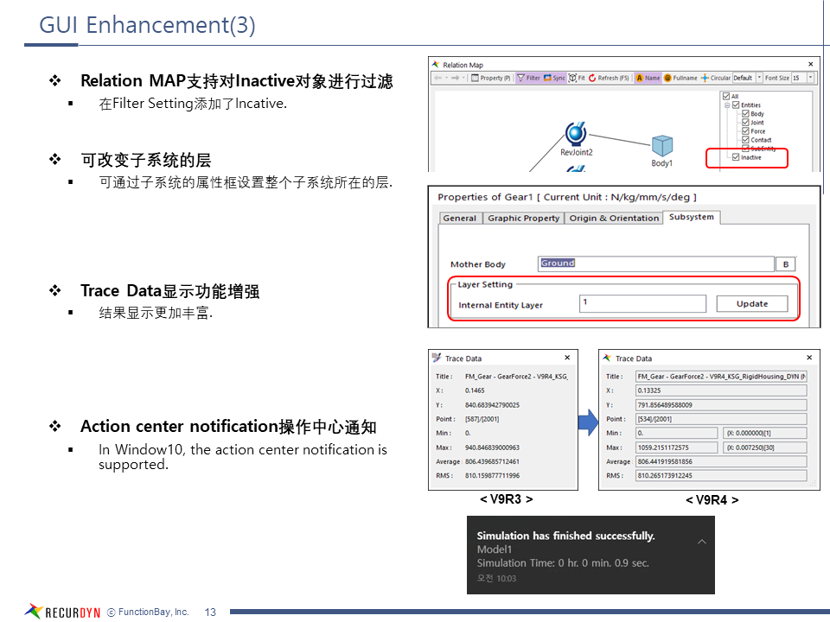Open the Origin & Orientation tab
Viewport: 830px width, 622px height.
coord(614,218)
